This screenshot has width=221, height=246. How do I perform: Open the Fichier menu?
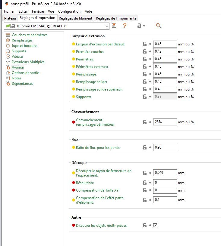[x=9, y=11]
